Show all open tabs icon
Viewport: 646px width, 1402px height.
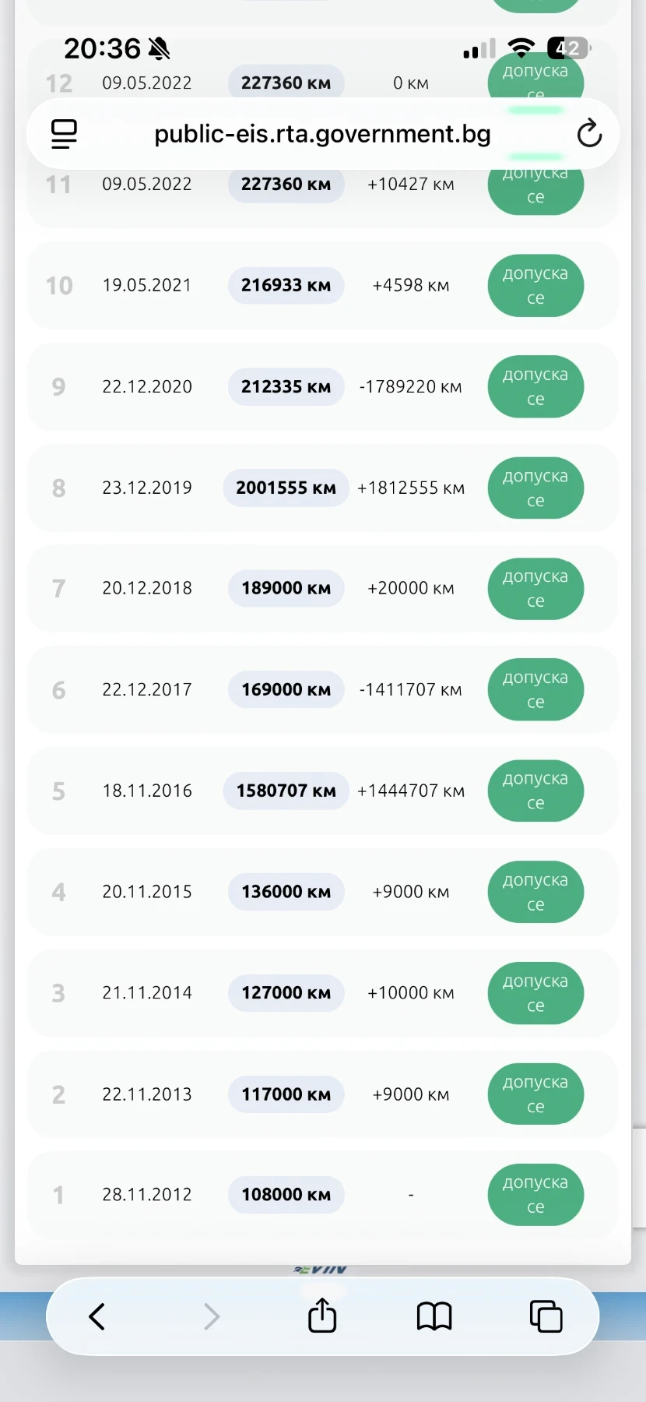pos(546,1316)
